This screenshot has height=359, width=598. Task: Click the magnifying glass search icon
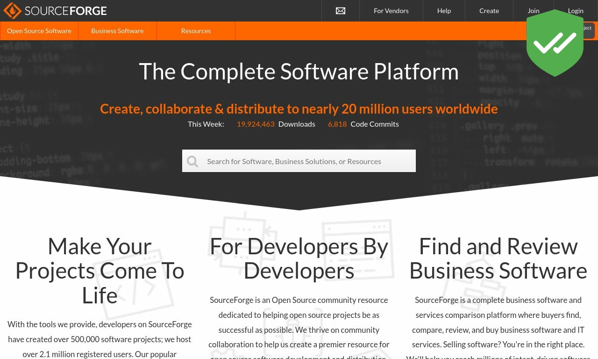pos(192,161)
